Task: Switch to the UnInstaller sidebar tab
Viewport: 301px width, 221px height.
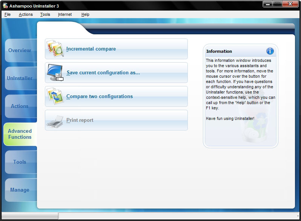Action: coord(21,78)
